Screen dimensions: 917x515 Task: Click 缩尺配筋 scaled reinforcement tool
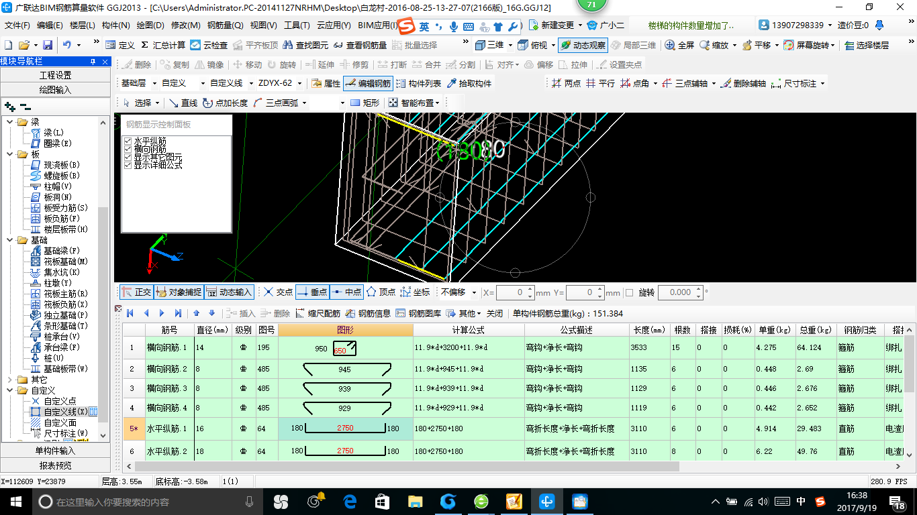pos(318,313)
